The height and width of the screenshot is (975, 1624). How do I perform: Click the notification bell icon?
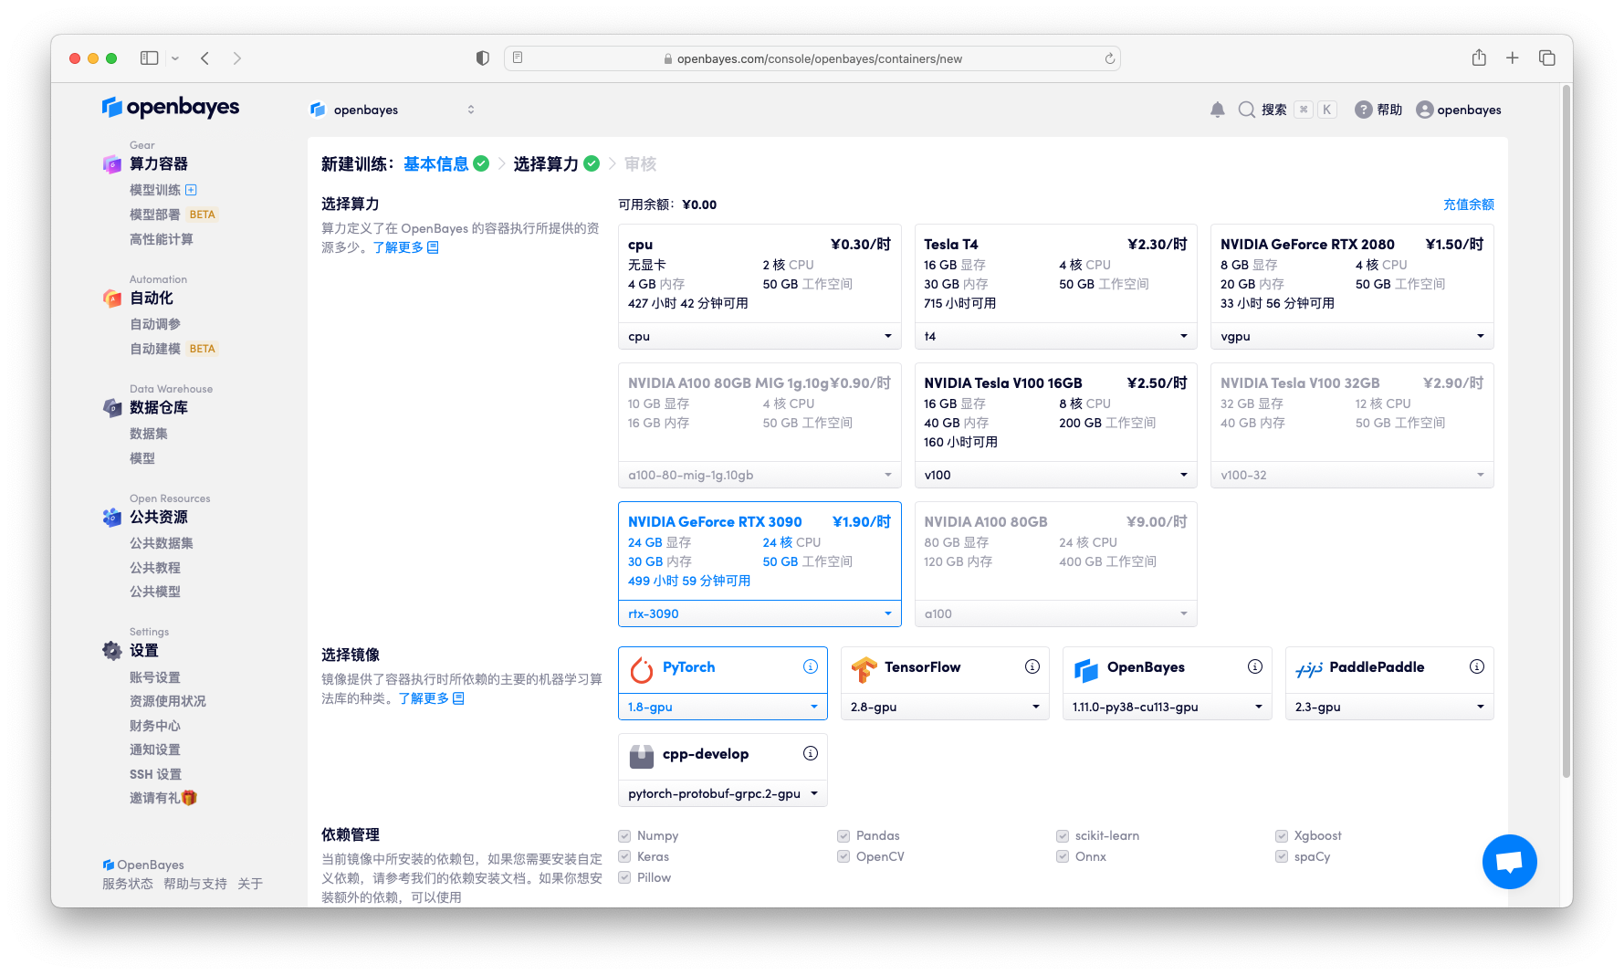tap(1217, 110)
